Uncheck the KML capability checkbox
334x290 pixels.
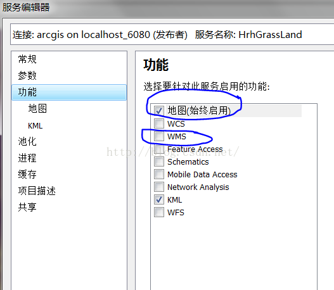pos(159,199)
